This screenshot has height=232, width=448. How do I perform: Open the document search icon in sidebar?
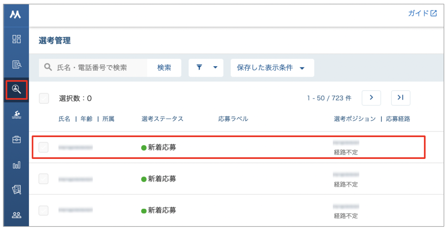[17, 65]
